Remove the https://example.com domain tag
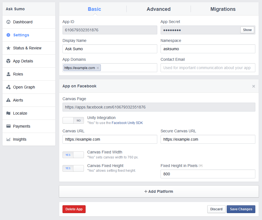This screenshot has width=262, height=220. pos(98,68)
